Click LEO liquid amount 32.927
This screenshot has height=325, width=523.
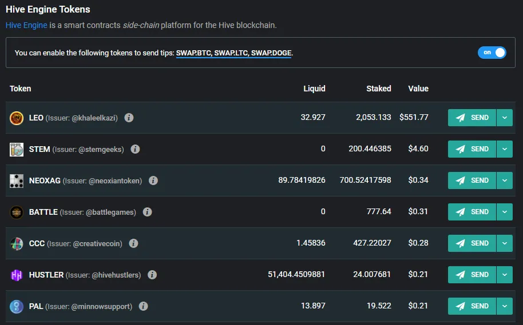(313, 117)
